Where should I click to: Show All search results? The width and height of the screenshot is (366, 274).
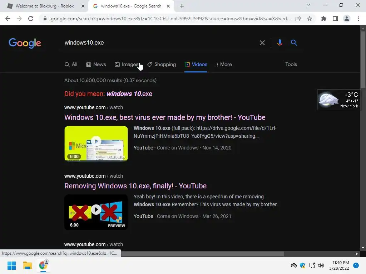point(71,64)
